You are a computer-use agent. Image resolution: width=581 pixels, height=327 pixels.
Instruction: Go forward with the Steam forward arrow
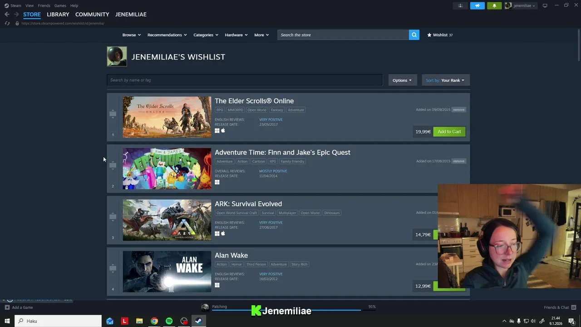click(16, 15)
